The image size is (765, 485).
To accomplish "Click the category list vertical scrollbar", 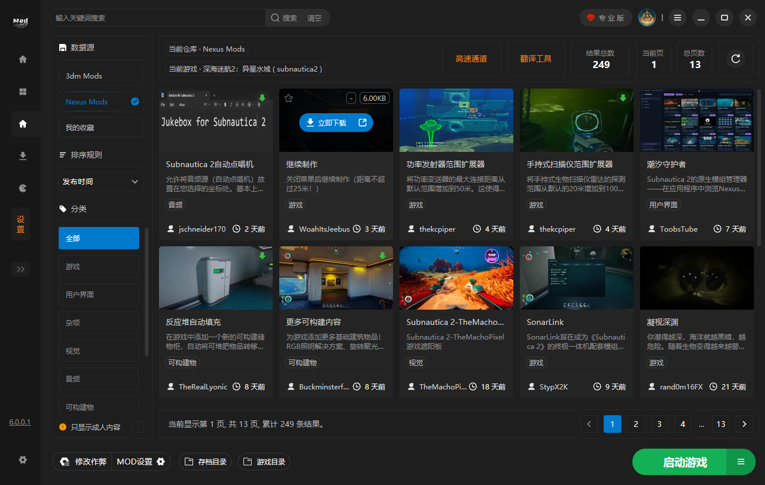I will pyautogui.click(x=147, y=293).
